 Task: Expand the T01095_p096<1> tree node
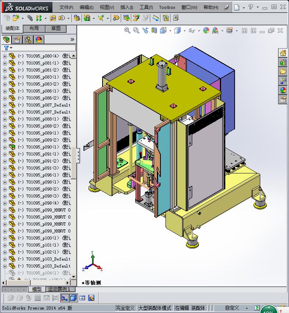click(5, 175)
